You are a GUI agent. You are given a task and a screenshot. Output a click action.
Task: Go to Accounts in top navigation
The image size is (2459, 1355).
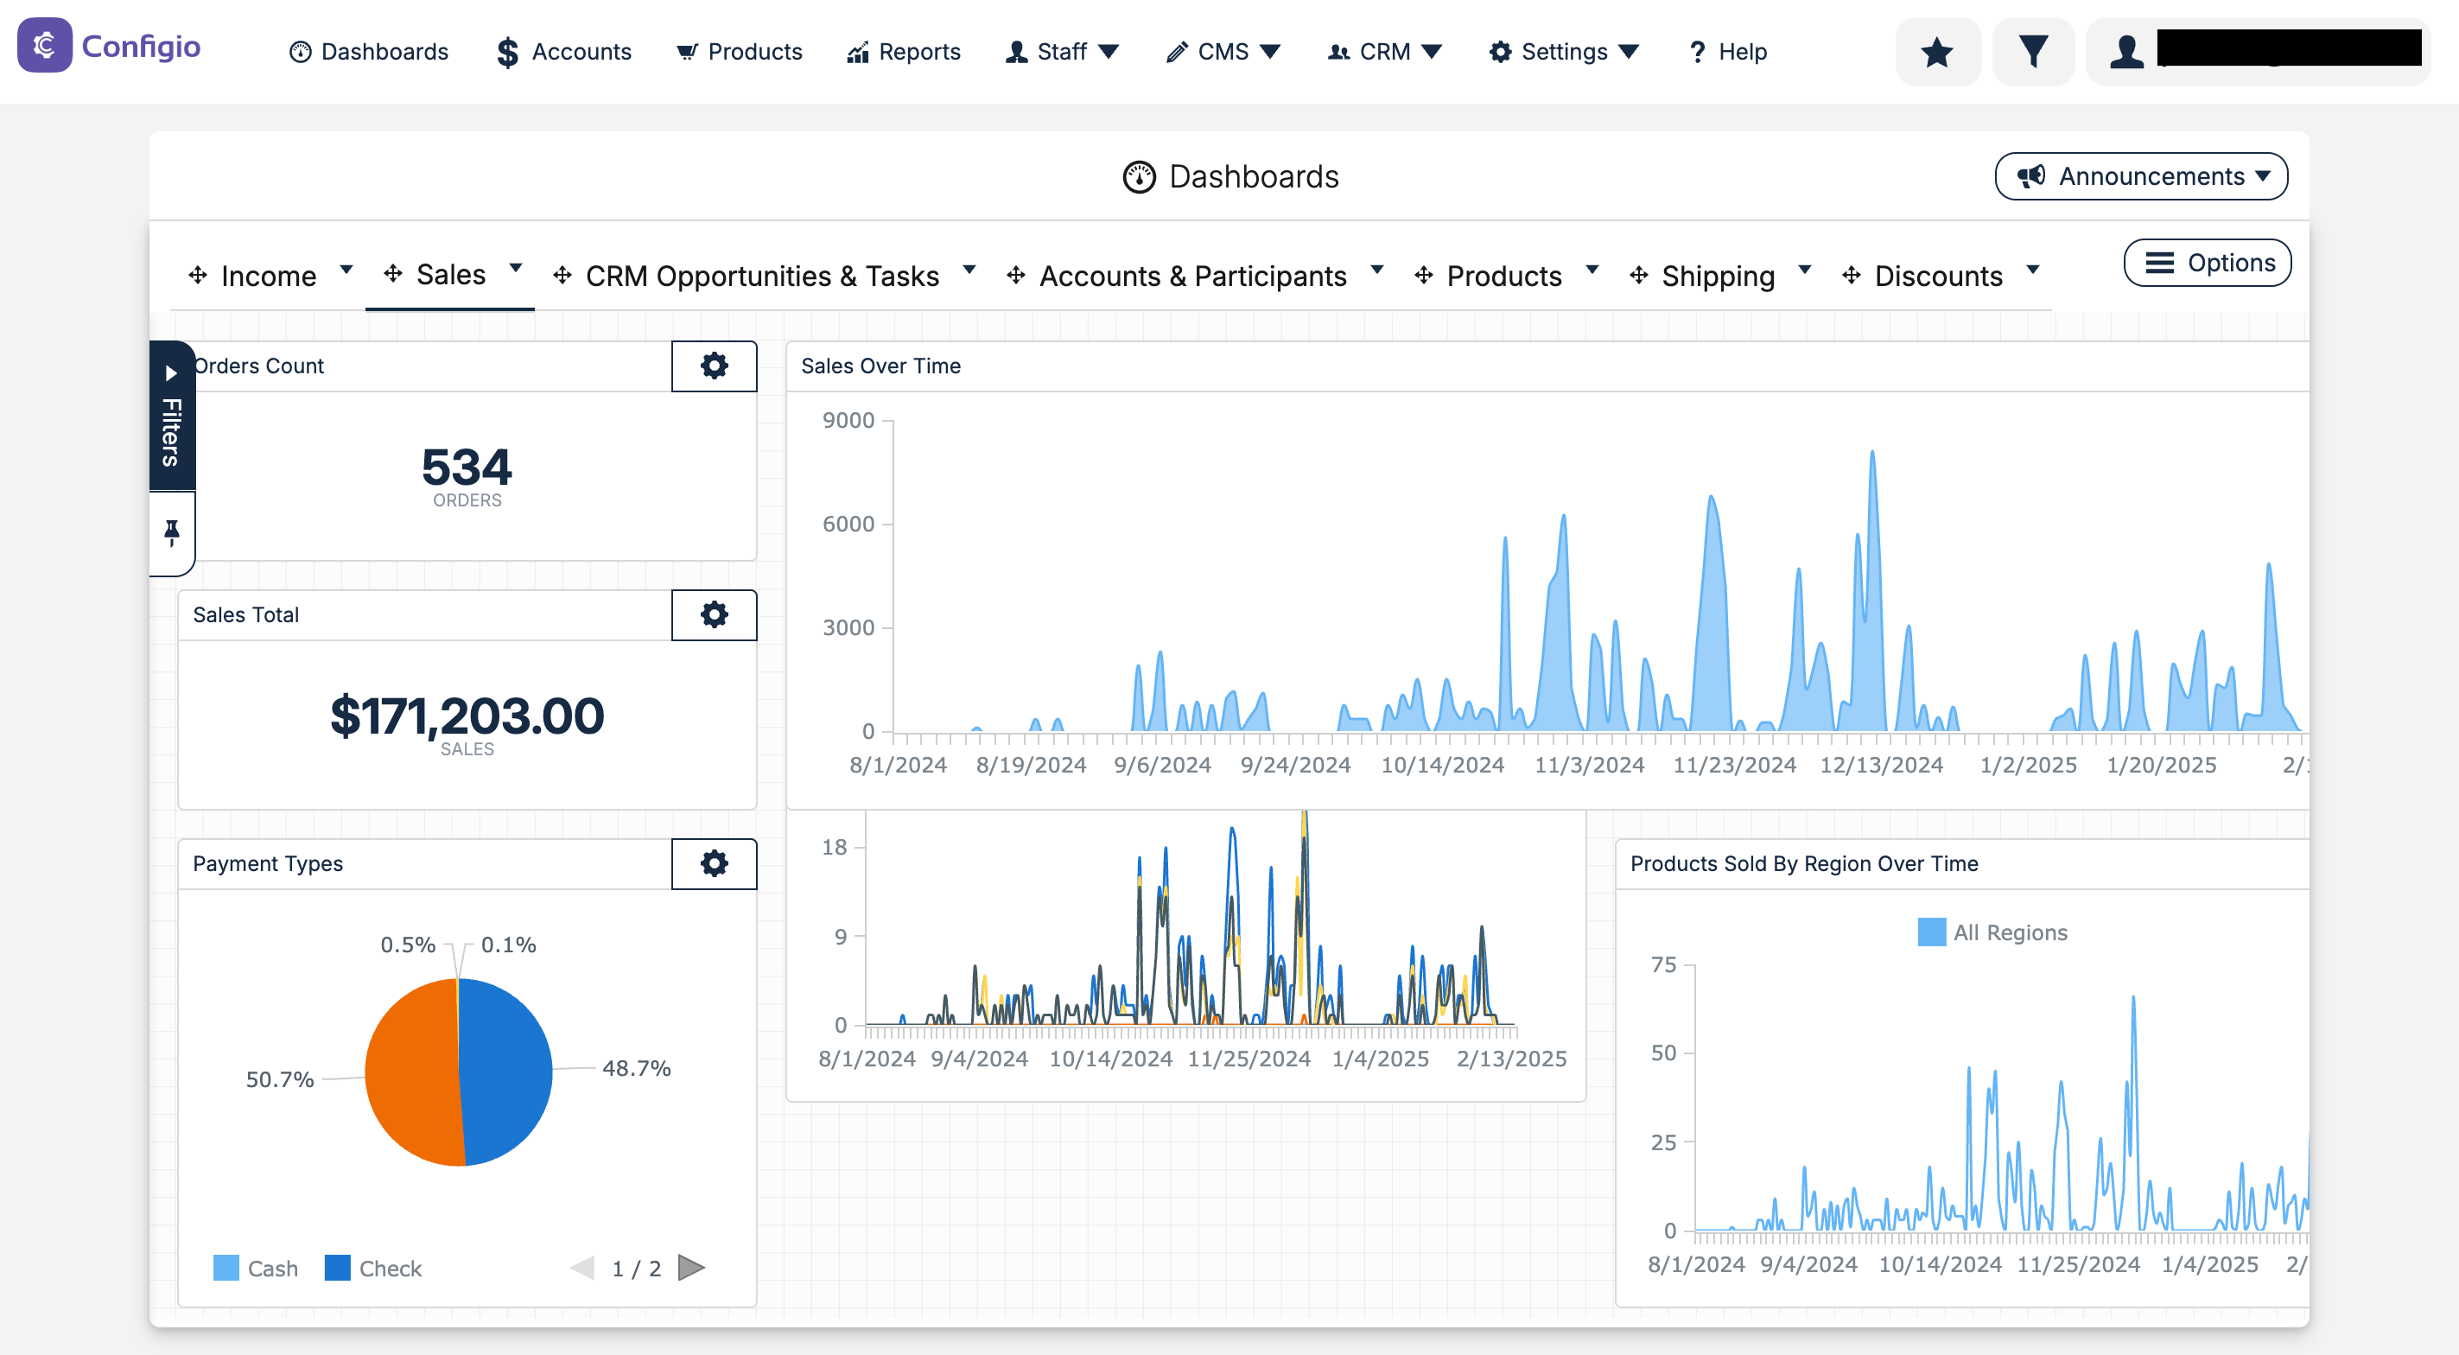pyautogui.click(x=564, y=52)
